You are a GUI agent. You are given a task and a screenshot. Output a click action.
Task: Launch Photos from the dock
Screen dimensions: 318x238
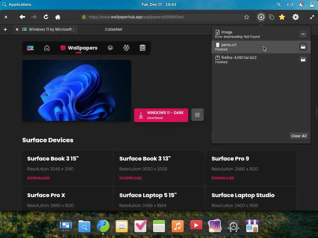(x=215, y=226)
